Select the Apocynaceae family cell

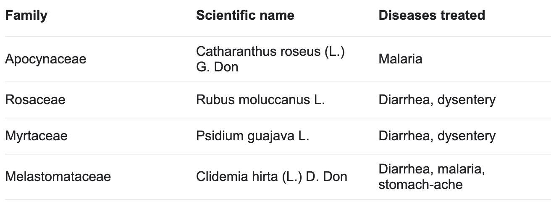point(46,59)
